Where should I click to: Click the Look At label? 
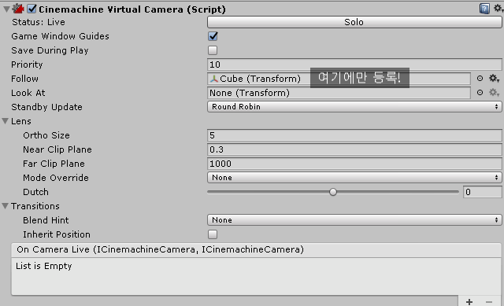28,93
